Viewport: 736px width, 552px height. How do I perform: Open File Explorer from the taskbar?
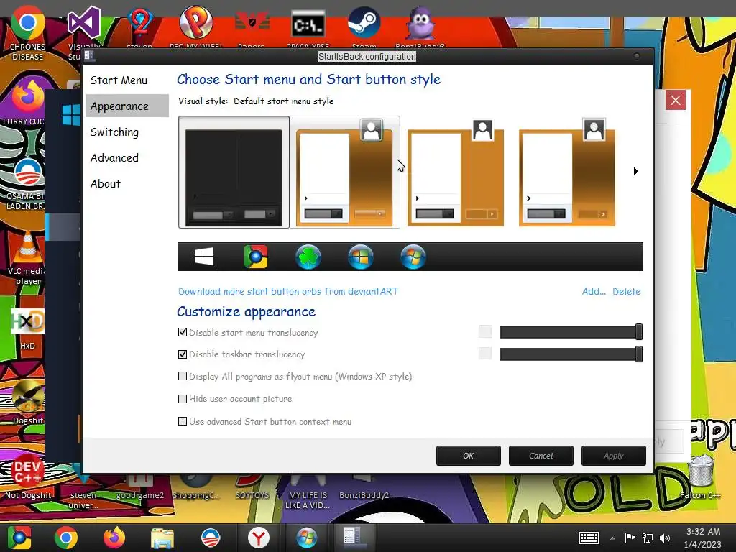click(x=162, y=538)
